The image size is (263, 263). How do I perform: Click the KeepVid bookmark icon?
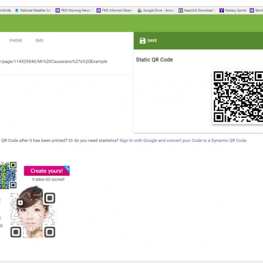click(x=180, y=11)
